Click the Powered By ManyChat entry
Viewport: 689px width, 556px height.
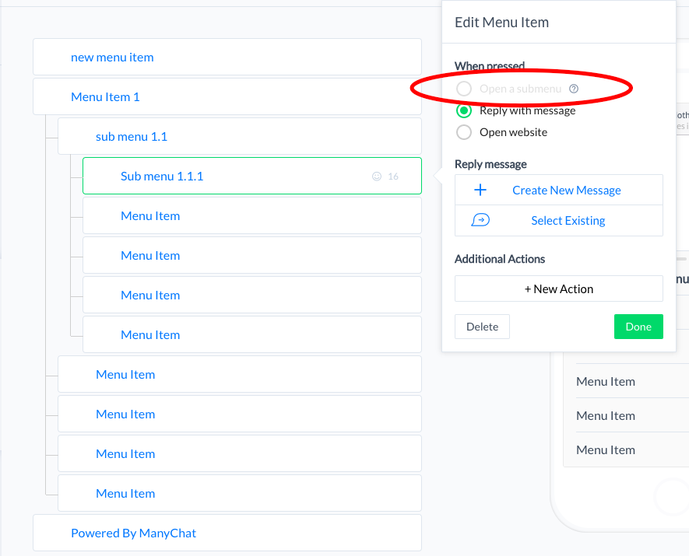coord(133,533)
